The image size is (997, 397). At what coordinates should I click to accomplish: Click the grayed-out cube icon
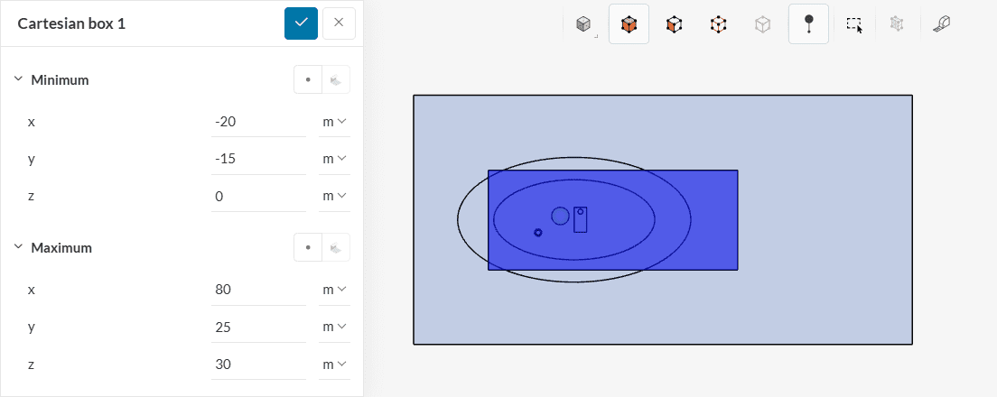tap(763, 24)
